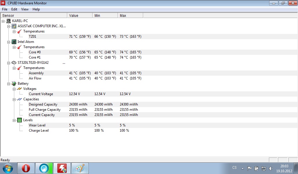Click the Min column header

[105, 16]
